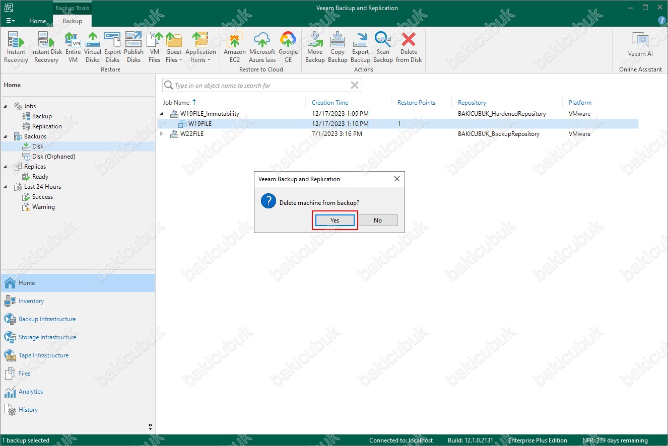Open the Analytics view
This screenshot has height=446, width=668.
78,392
